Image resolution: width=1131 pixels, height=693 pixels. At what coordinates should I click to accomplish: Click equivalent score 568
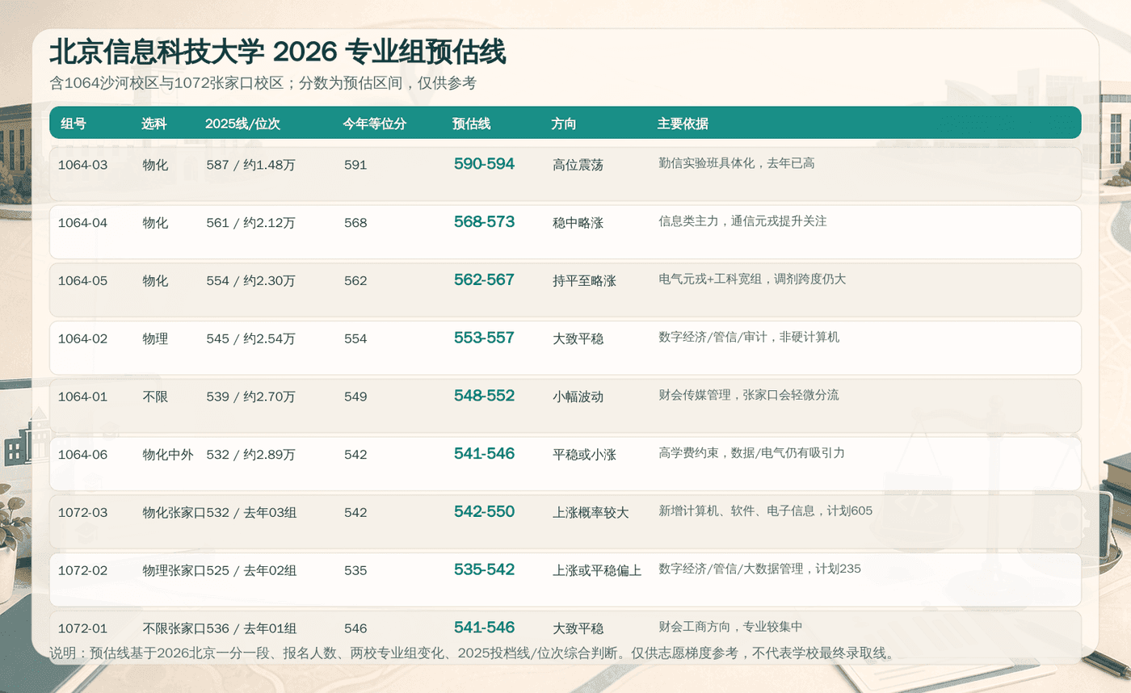pos(355,223)
